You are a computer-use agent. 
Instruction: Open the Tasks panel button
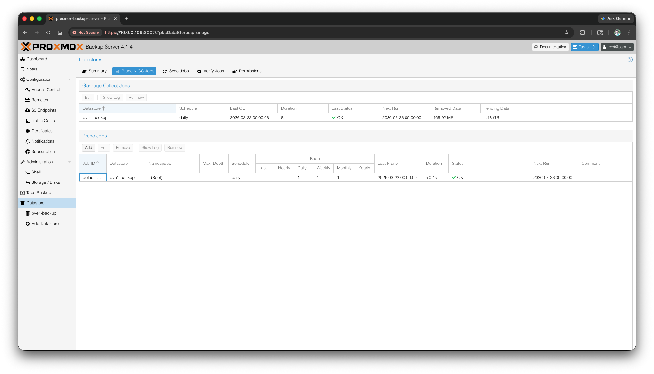584,47
